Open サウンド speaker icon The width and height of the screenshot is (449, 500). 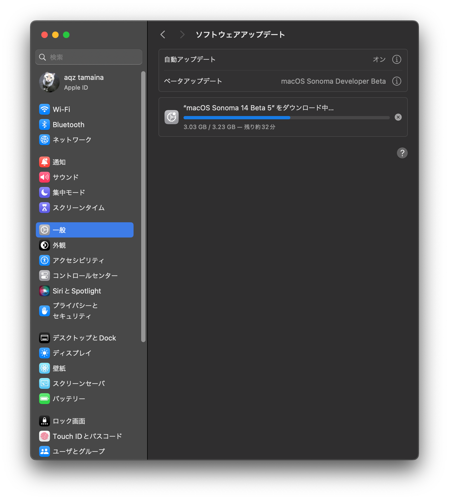45,177
